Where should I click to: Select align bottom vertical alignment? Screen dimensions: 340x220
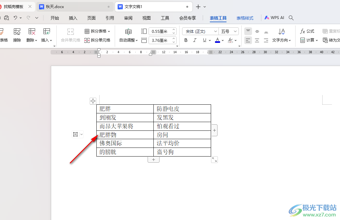[266, 31]
